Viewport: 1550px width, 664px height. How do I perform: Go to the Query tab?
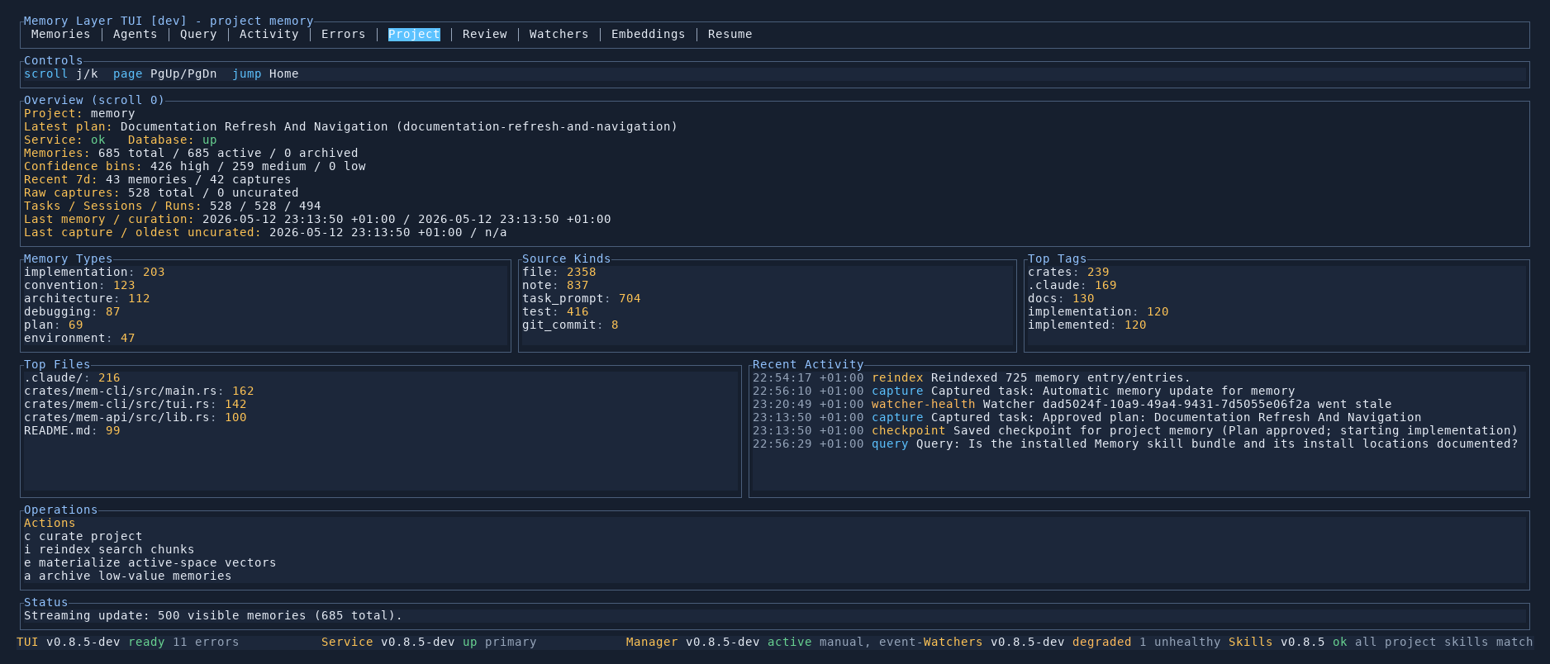pyautogui.click(x=198, y=34)
